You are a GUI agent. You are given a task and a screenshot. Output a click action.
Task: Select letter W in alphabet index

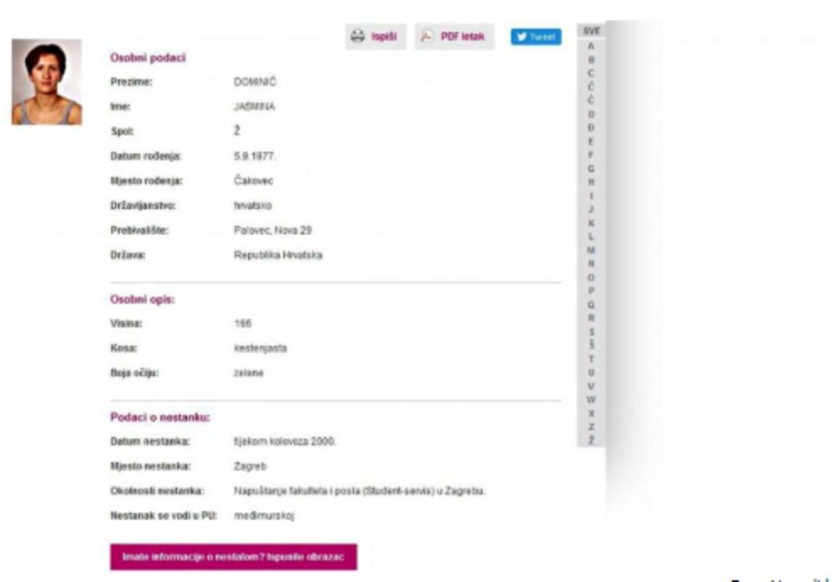(x=590, y=399)
